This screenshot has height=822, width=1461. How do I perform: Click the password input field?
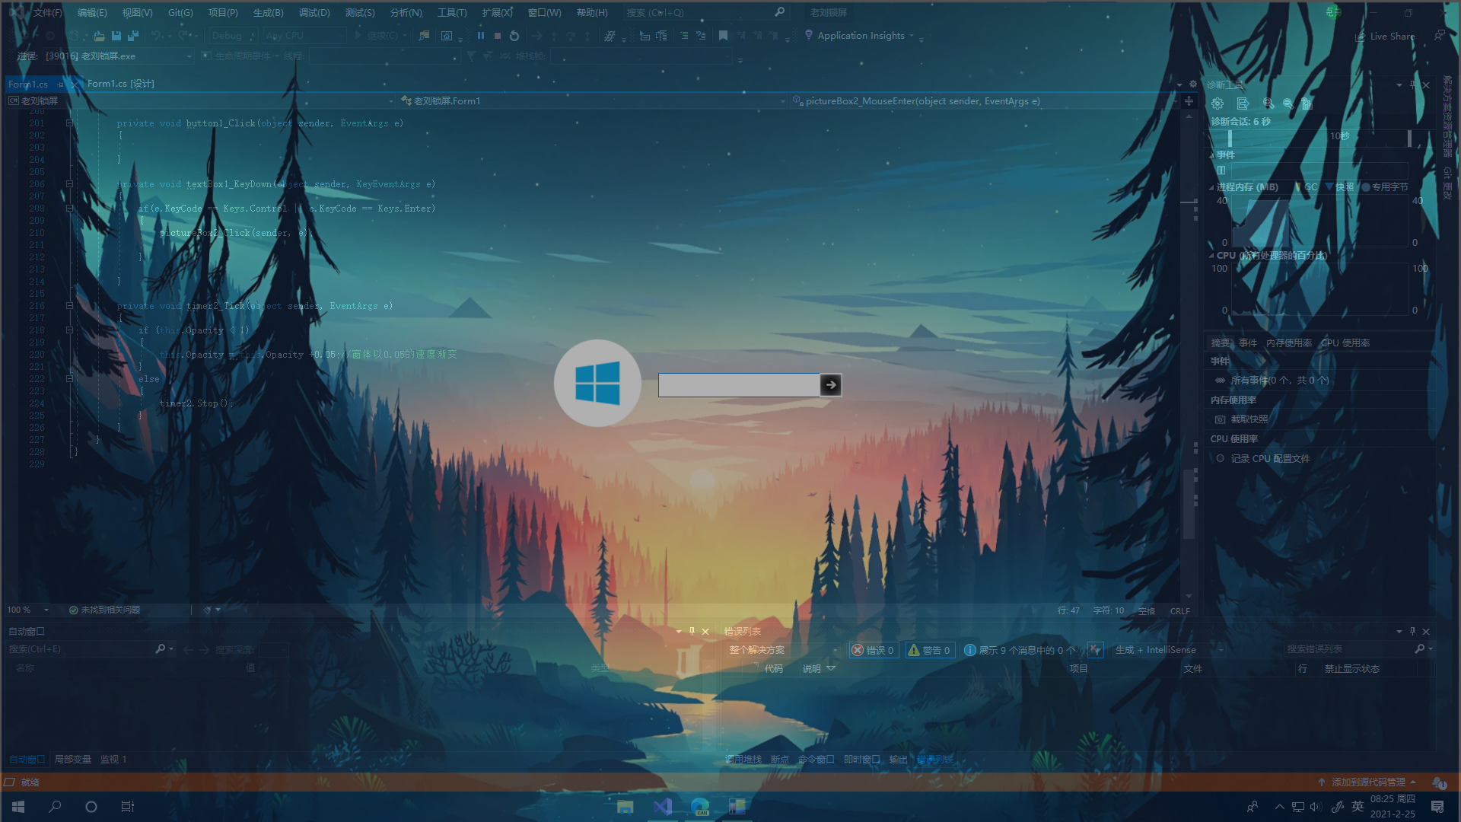738,385
